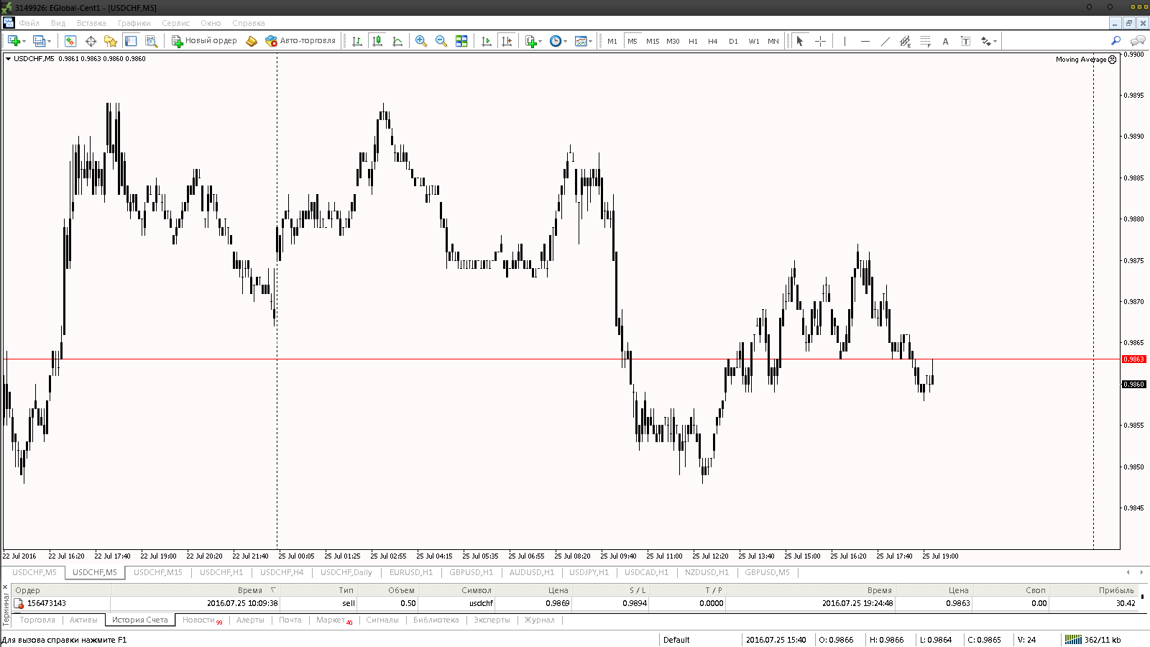The height and width of the screenshot is (647, 1150).
Task: Toggle chart auto scroll
Action: pyautogui.click(x=487, y=41)
